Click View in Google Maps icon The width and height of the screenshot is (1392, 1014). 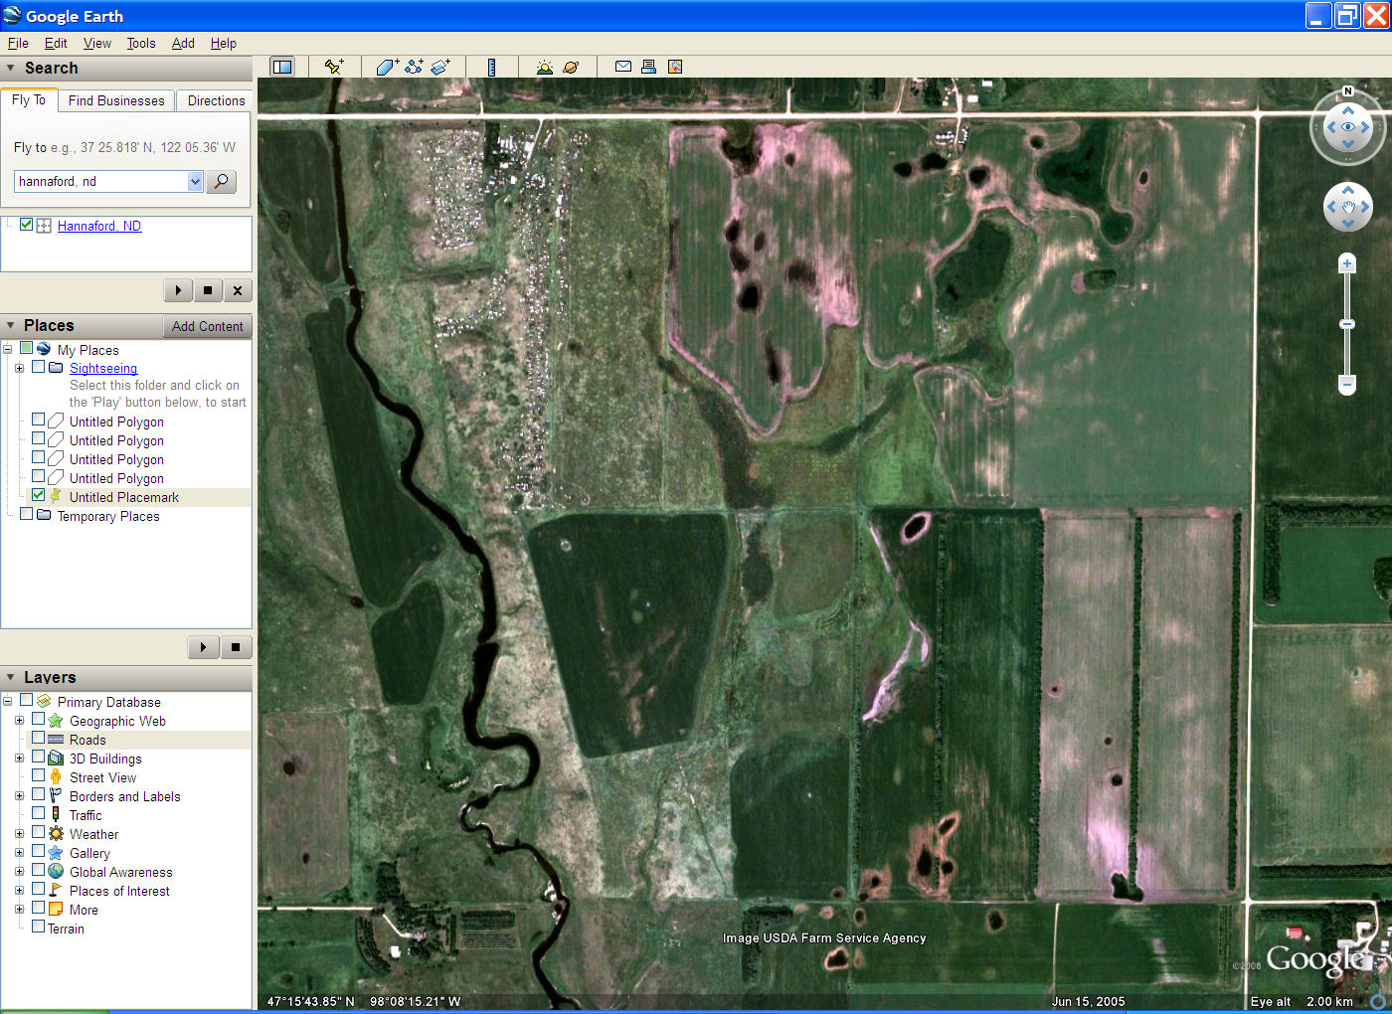click(675, 67)
